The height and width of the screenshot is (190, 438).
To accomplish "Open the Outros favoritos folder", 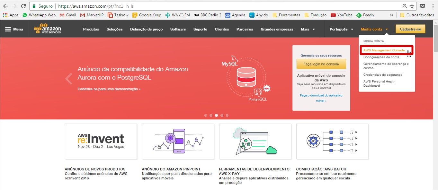I will pos(417,15).
